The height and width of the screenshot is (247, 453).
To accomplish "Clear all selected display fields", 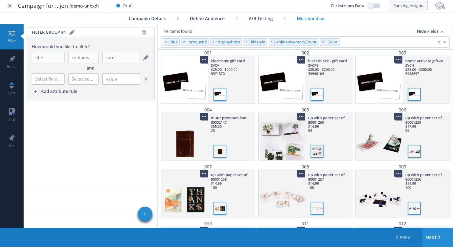I will [x=439, y=42].
